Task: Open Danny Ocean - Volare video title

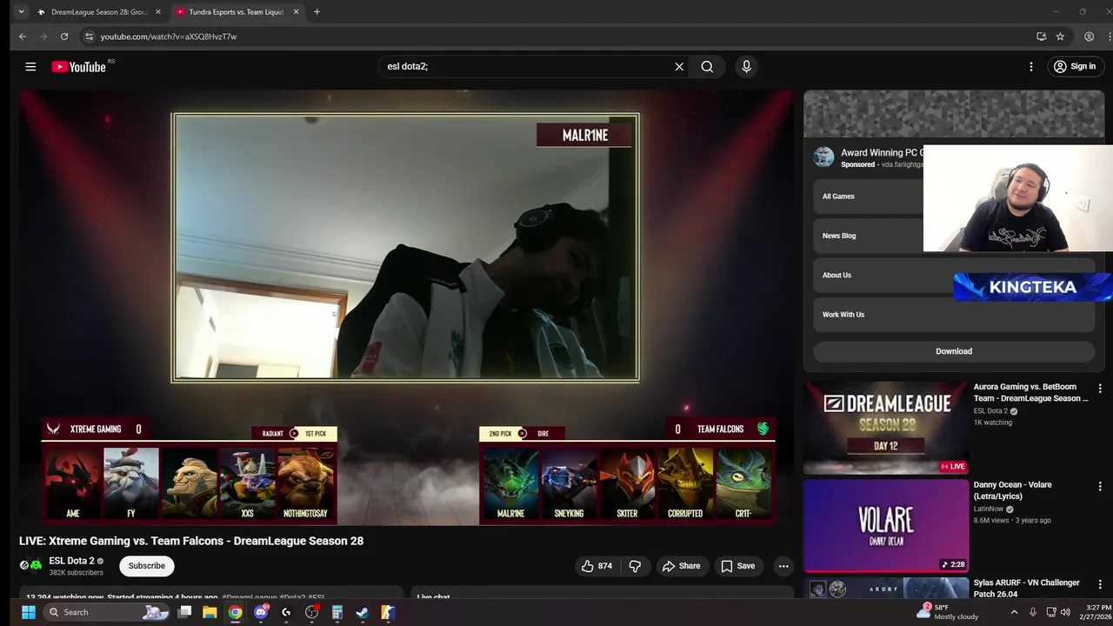Action: pos(1012,490)
